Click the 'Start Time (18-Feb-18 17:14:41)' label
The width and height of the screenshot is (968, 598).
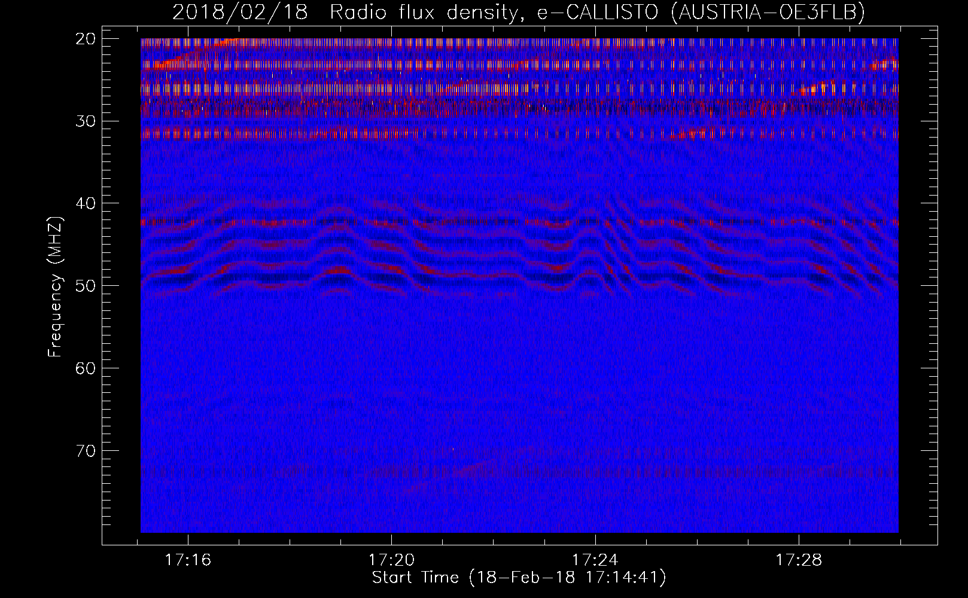(x=519, y=578)
